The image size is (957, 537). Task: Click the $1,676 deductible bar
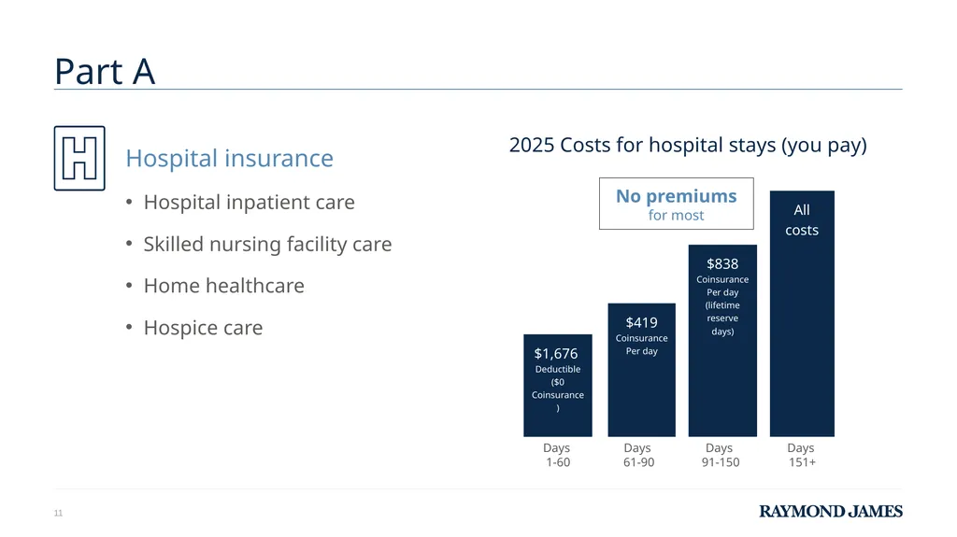558,385
